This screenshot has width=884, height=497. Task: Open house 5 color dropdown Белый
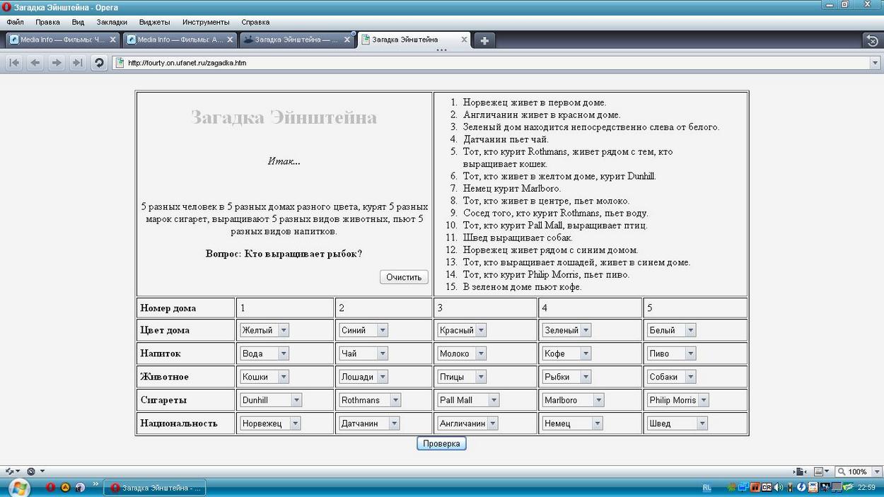tap(671, 330)
